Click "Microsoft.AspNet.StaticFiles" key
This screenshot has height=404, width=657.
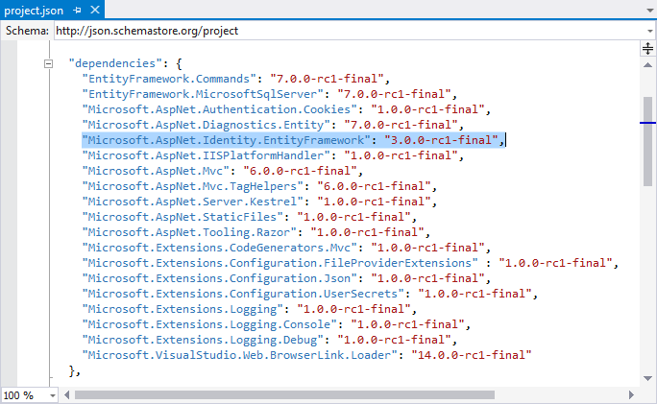[x=182, y=217]
